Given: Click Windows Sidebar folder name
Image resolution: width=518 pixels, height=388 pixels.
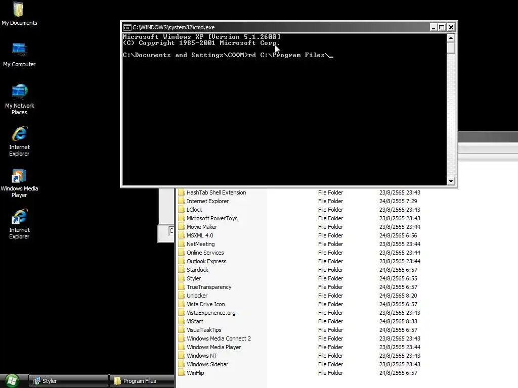Looking at the screenshot, I should tap(207, 364).
